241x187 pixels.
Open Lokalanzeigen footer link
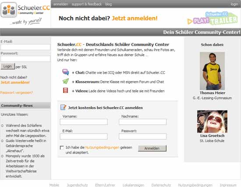pos(133,185)
